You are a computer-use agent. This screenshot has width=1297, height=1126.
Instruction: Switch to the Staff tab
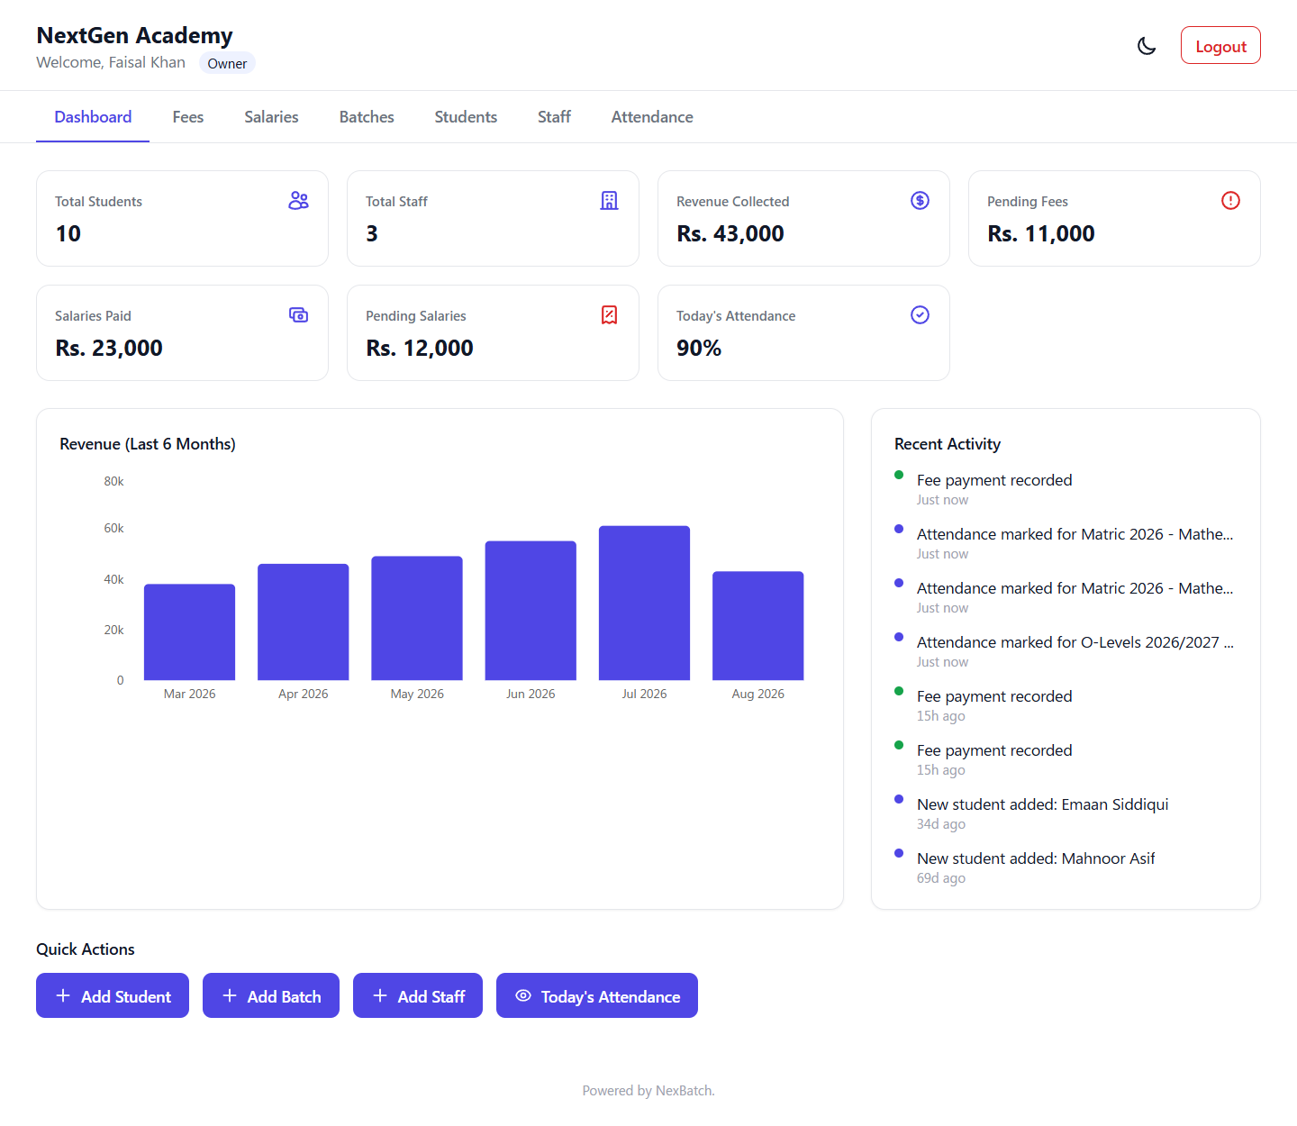tap(554, 117)
